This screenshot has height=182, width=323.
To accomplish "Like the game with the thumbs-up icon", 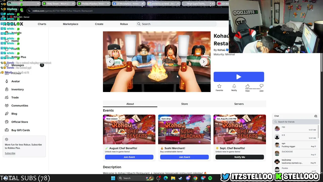I will [248, 86].
